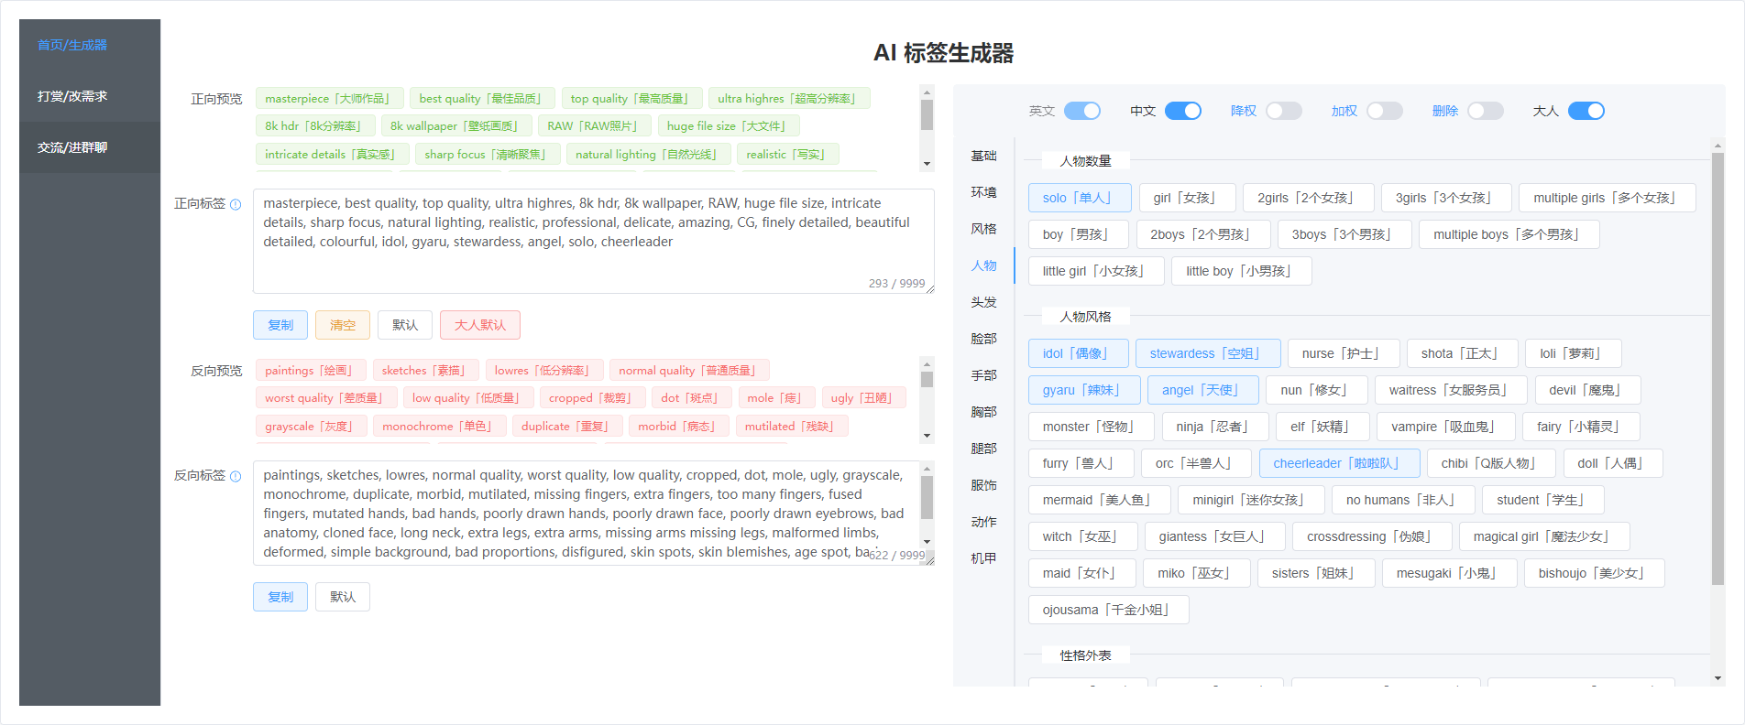Copy negative tags with the lower 复制 button
Viewport: 1745px width, 725px height.
(280, 597)
